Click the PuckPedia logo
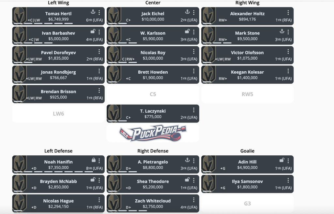 [x=153, y=133]
